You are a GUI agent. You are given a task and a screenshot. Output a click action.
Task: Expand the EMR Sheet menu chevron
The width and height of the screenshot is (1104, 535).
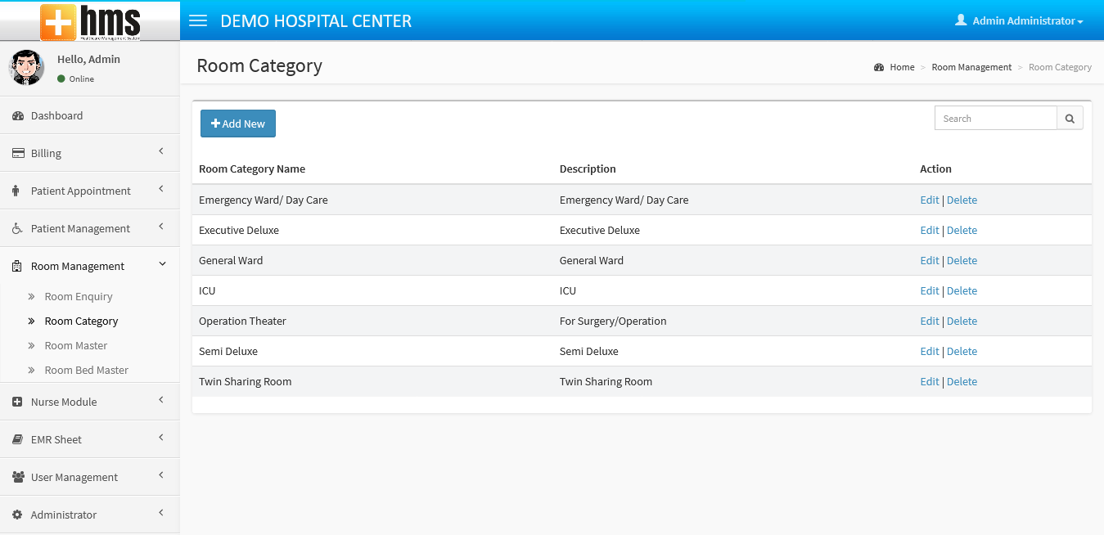pos(161,438)
